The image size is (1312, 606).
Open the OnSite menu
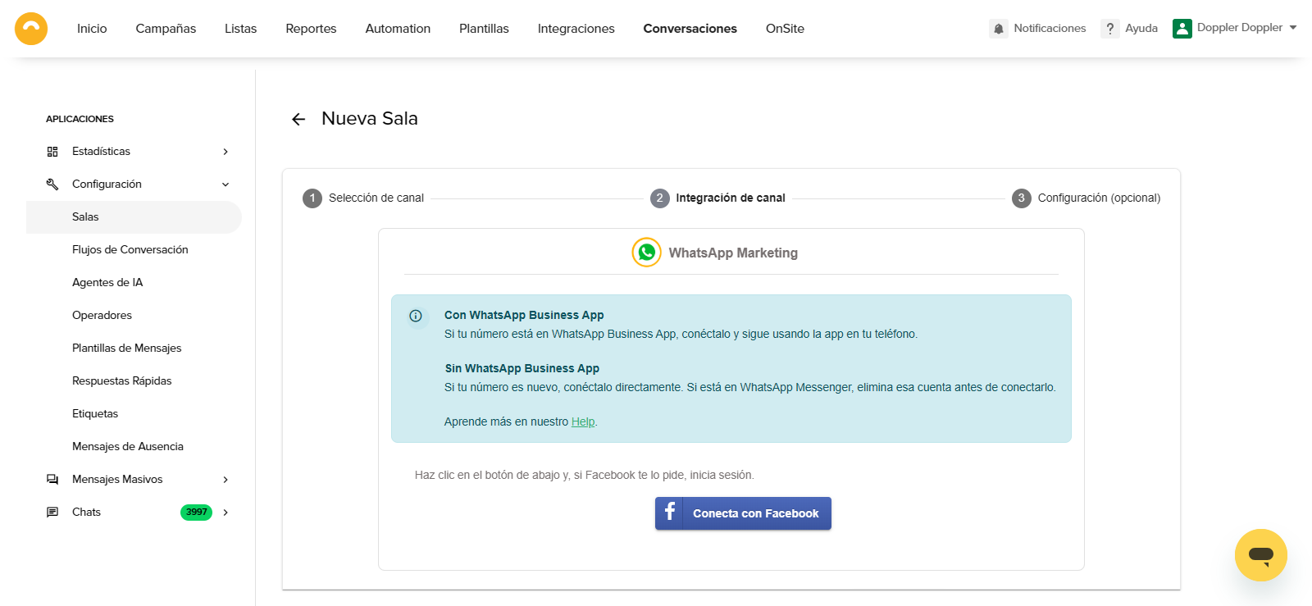785,29
